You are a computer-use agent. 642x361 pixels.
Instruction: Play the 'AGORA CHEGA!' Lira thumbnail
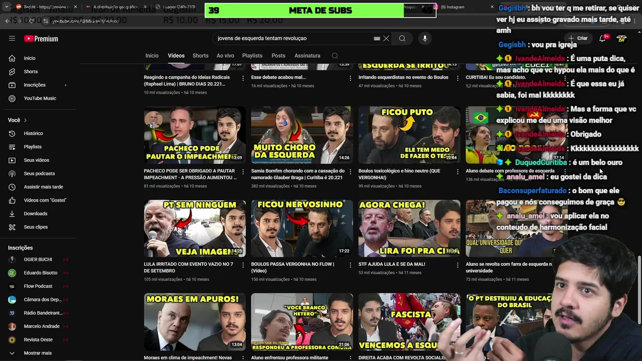click(409, 229)
